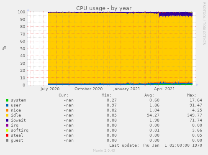Viewport: 208px width, 155px height.
Task: Click the 'January 2021' axis label
Action: click(127, 89)
